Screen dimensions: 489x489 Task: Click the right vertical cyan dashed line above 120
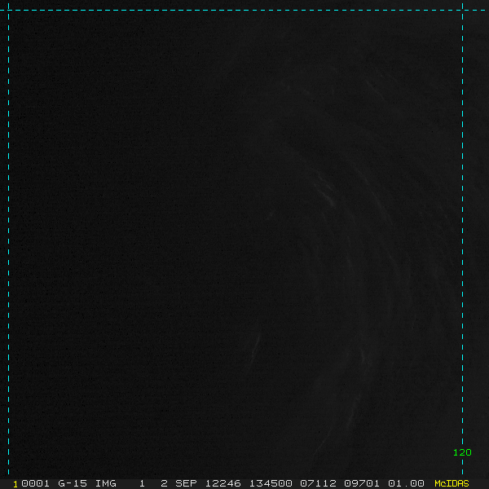pyautogui.click(x=462, y=225)
